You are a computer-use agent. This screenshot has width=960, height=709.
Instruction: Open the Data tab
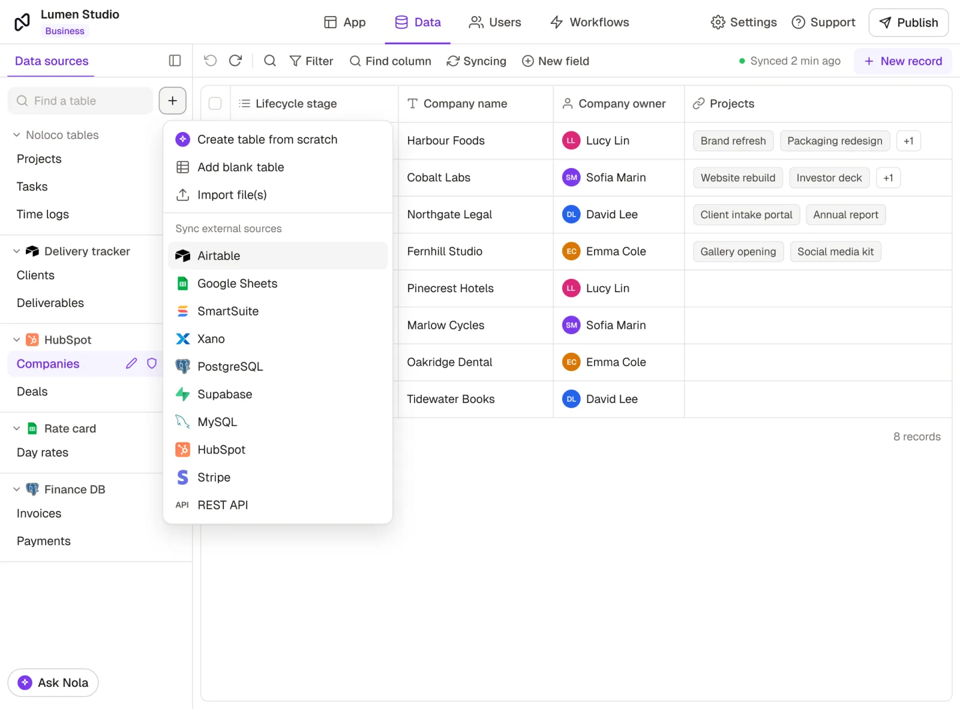[x=418, y=22]
